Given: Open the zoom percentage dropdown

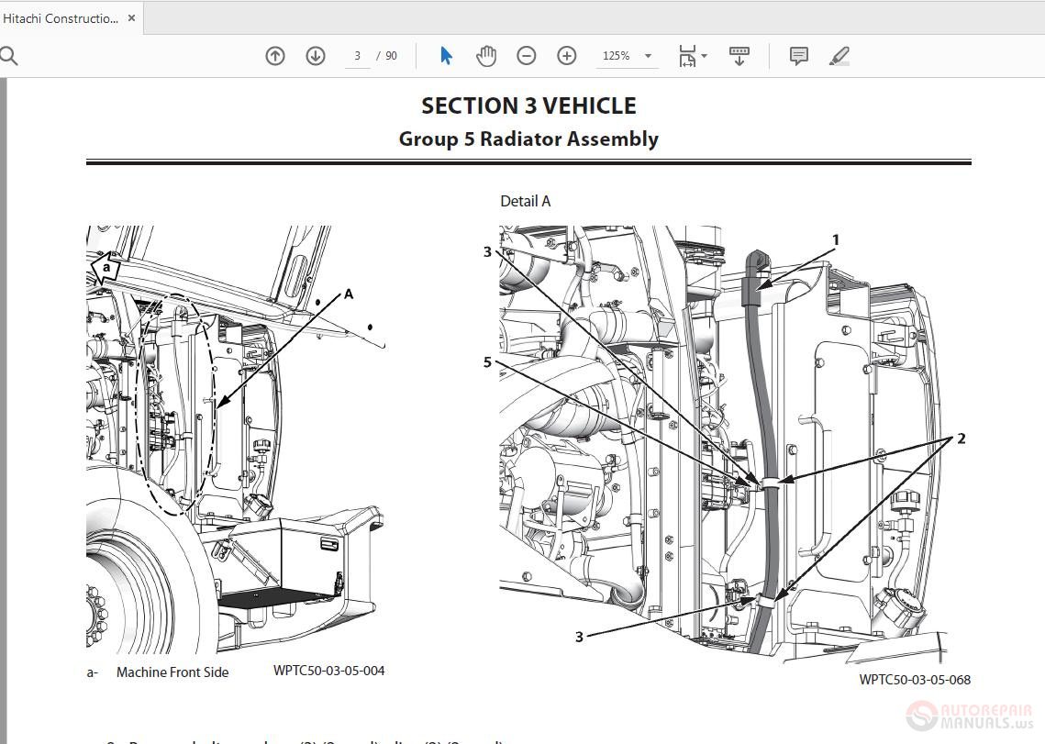Looking at the screenshot, I should click(648, 56).
